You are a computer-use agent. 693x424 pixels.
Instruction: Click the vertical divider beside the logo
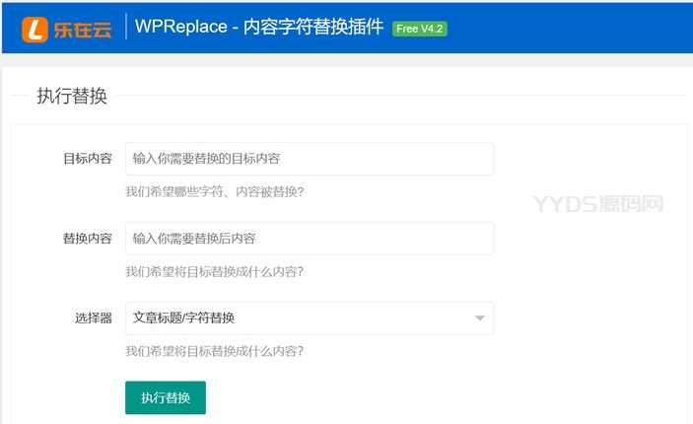tap(126, 29)
